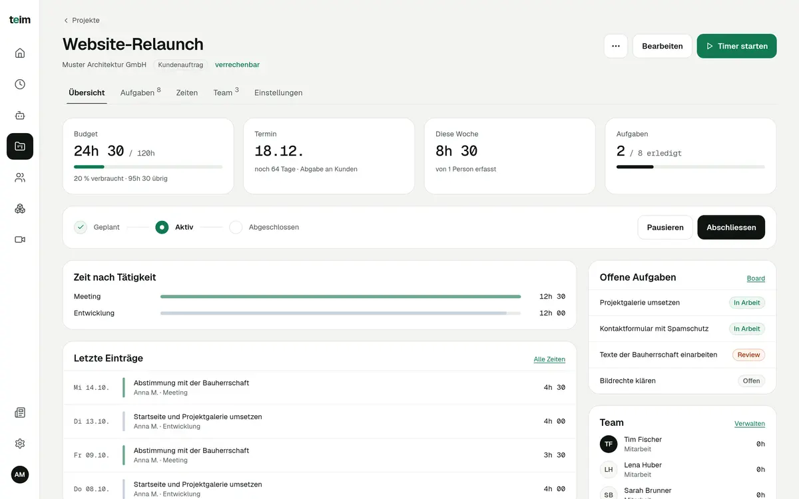
Task: Click the 24h 30 budget value
Action: (99, 152)
